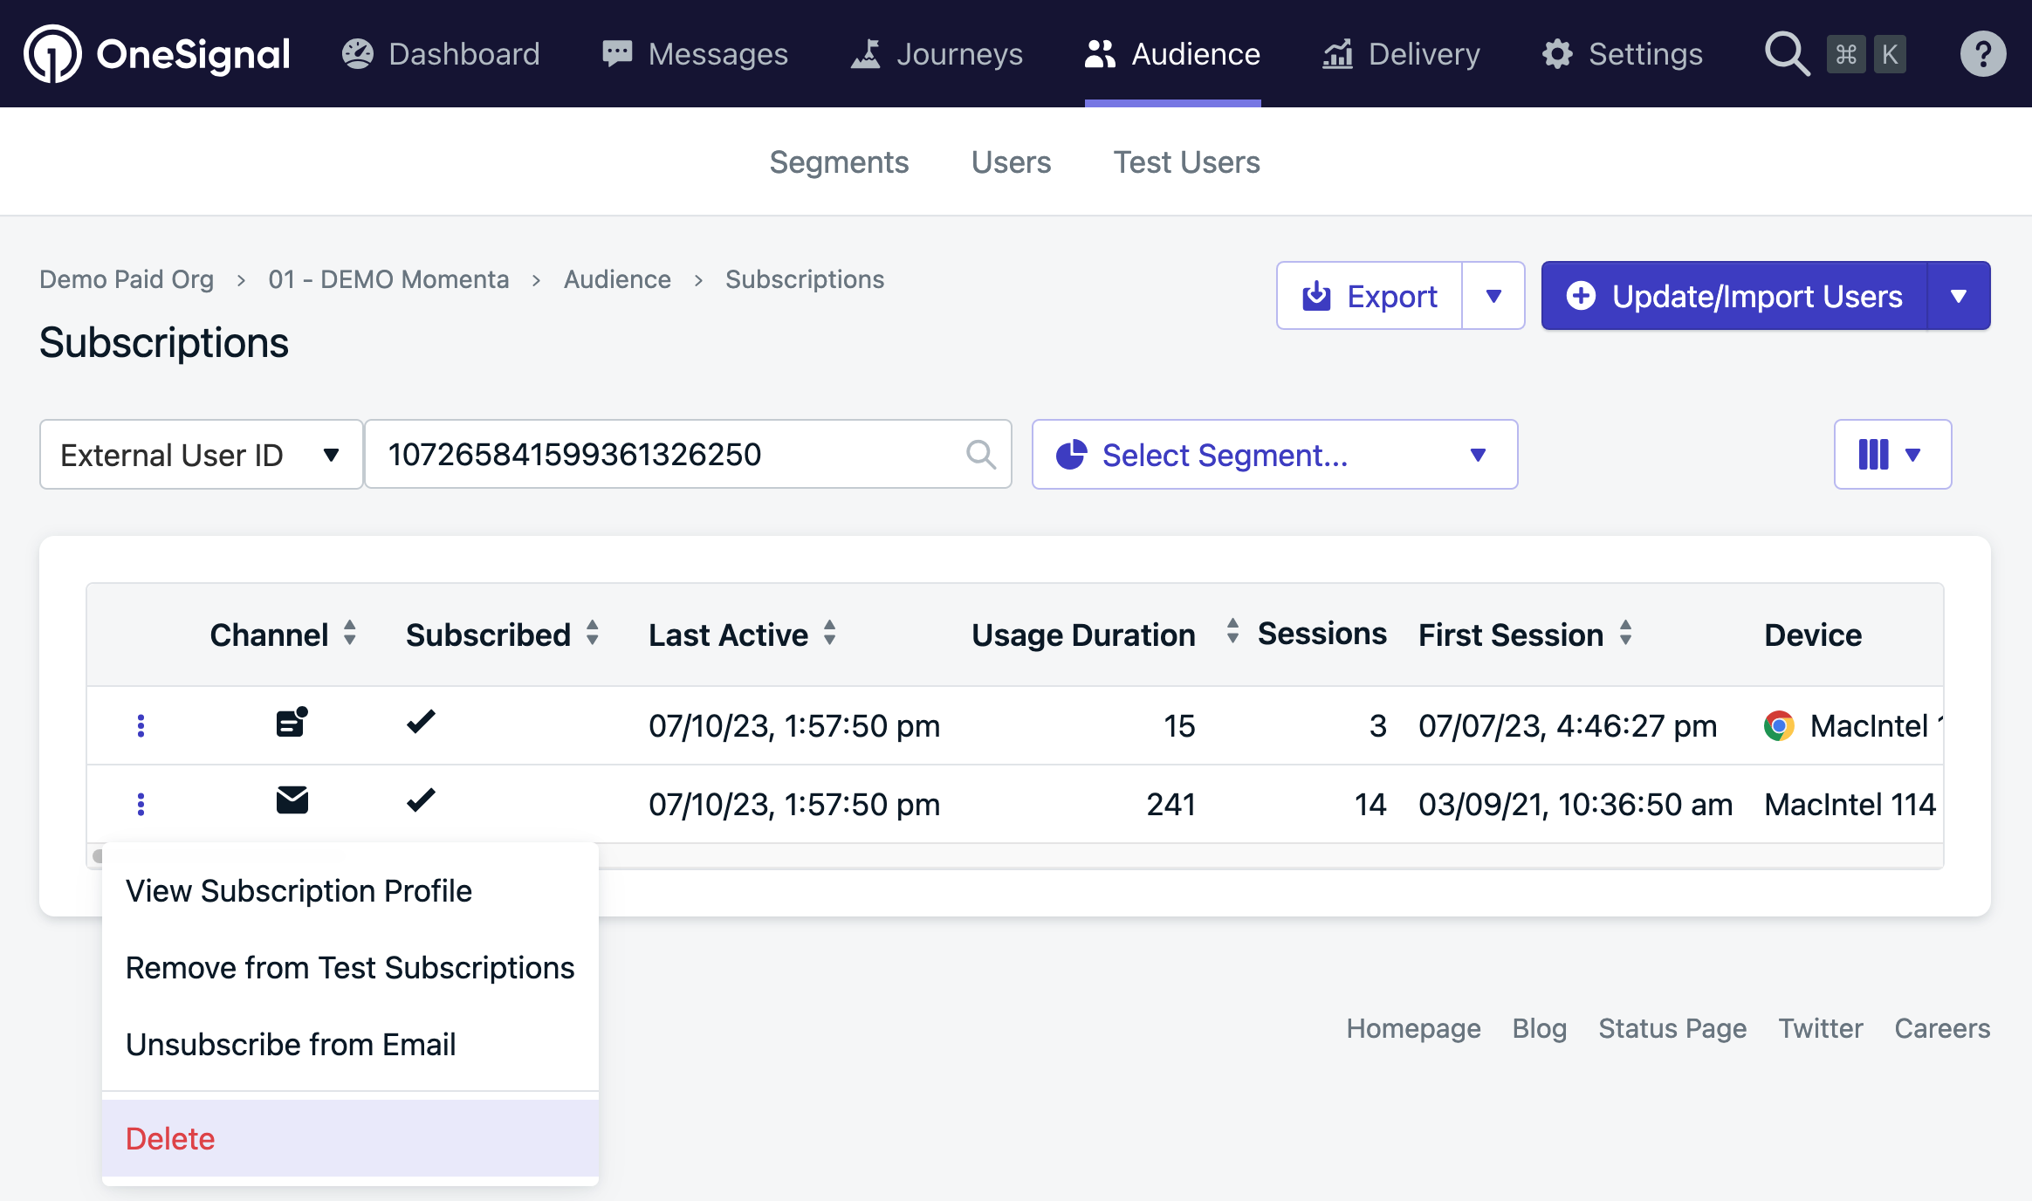The height and width of the screenshot is (1201, 2032).
Task: Sort table by Channel column
Action: point(350,634)
